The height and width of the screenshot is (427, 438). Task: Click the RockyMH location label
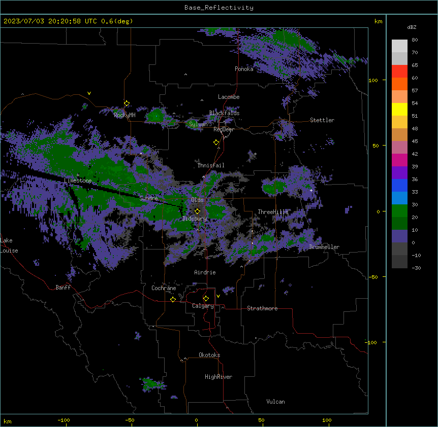pyautogui.click(x=124, y=115)
